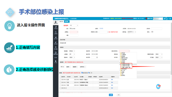The width and height of the screenshot is (172, 97).
Task: Open the report type dropdown showing 正常
Action: tap(72, 54)
